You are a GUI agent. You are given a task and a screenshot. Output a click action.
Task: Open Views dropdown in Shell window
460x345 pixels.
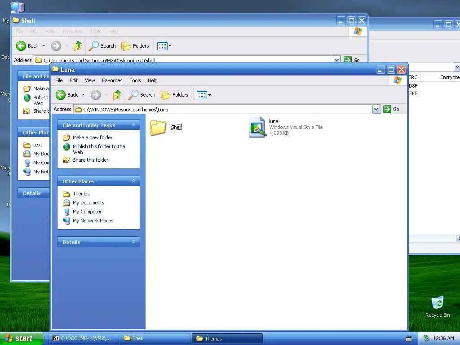pos(164,46)
